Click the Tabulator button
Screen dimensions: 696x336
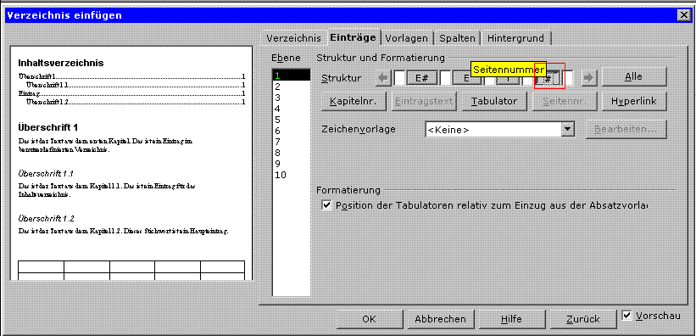(x=494, y=101)
